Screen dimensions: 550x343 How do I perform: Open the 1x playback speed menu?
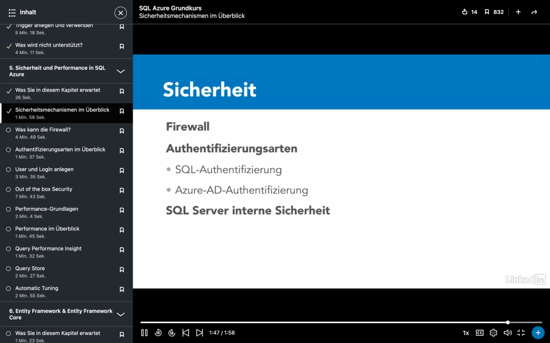(466, 333)
